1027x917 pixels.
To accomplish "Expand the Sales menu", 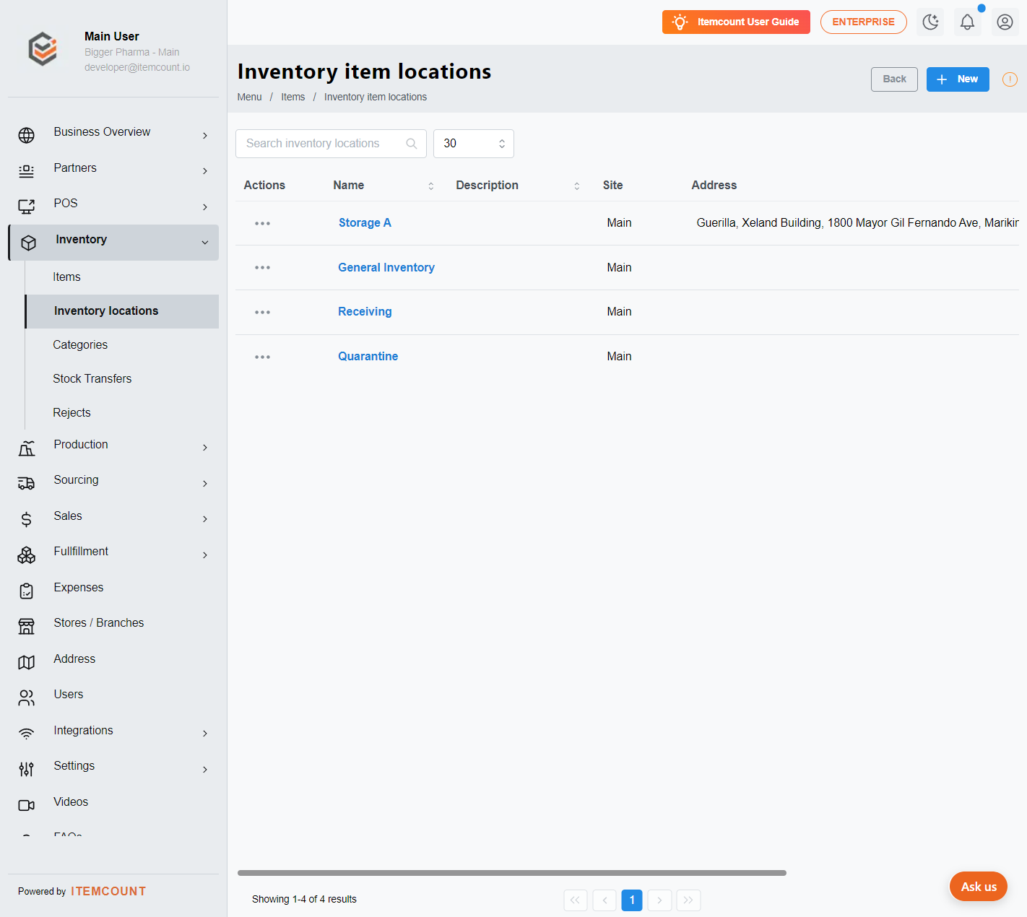I will tap(113, 519).
